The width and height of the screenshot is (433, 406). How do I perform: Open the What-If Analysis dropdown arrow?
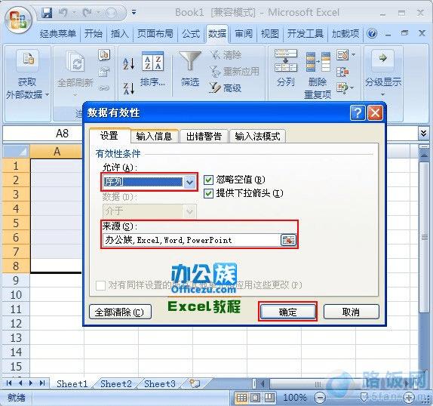(x=352, y=88)
